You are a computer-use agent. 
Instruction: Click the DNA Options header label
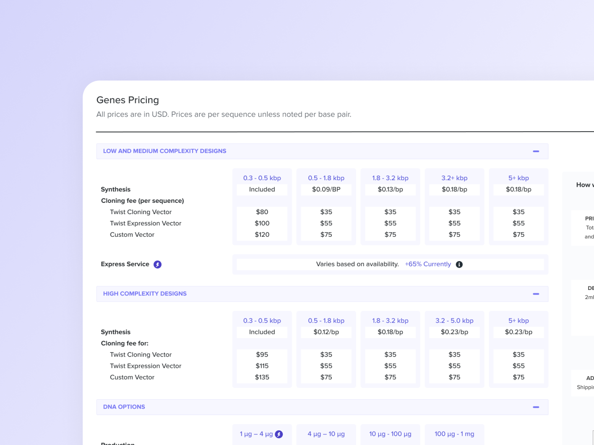coord(124,406)
